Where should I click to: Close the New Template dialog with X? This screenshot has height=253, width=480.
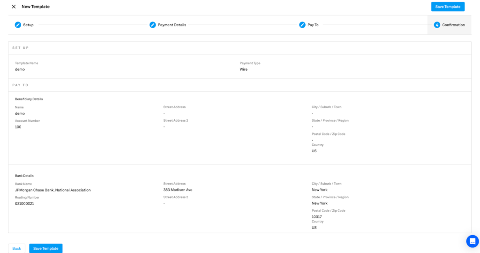(x=14, y=7)
